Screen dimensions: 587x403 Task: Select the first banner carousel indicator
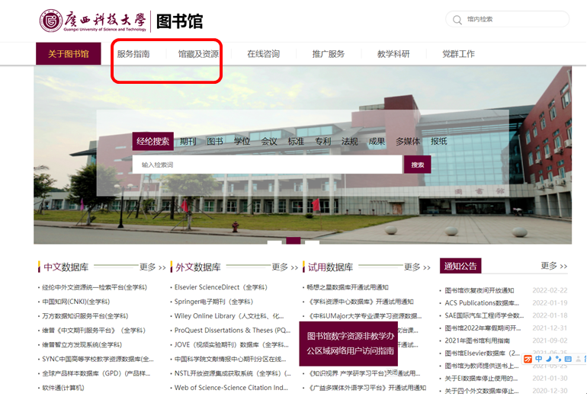point(274,241)
